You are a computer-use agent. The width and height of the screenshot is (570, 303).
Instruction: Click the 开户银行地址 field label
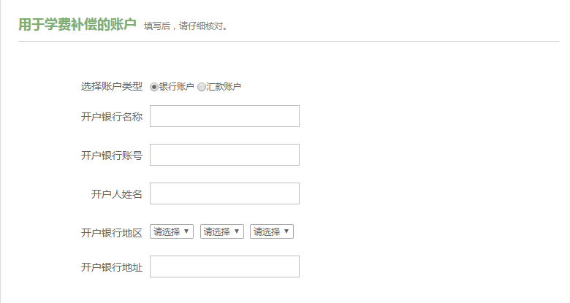(x=111, y=267)
